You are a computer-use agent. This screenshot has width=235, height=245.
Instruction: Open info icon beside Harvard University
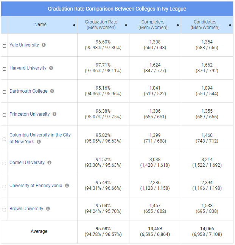51,68
